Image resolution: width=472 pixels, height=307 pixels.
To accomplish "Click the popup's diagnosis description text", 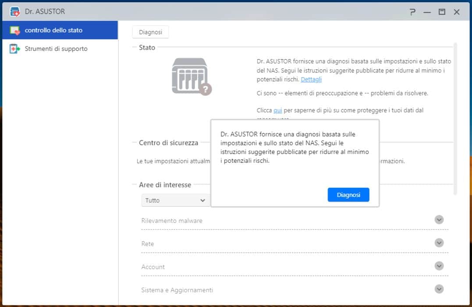I will click(295, 147).
